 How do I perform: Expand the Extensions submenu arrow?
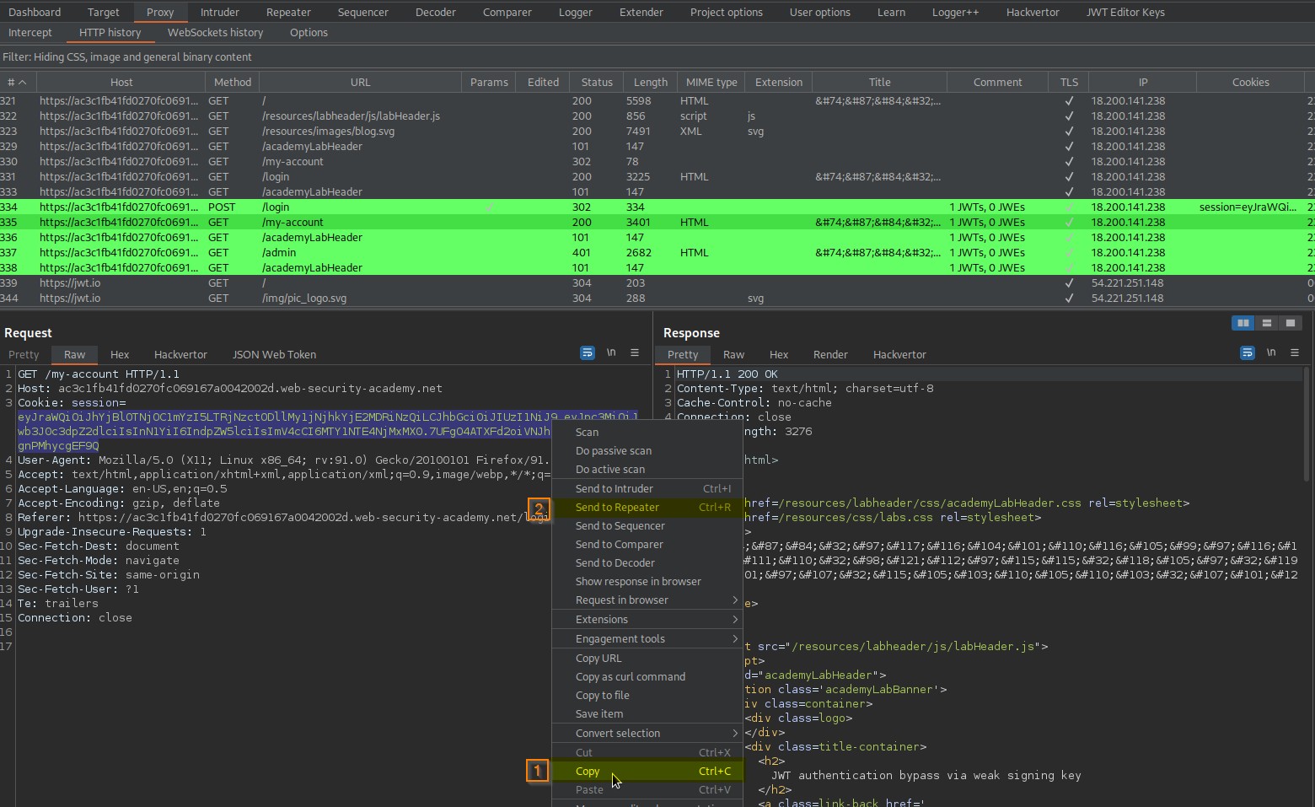(x=735, y=620)
